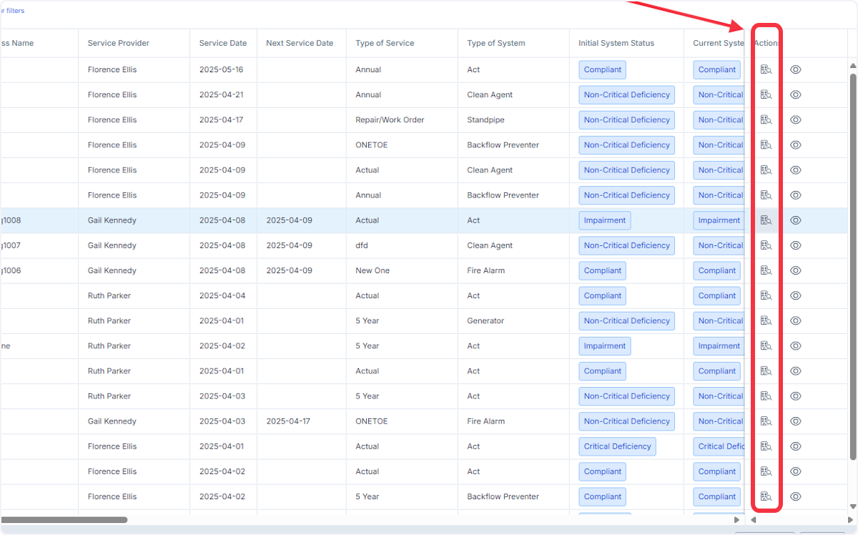The width and height of the screenshot is (858, 535).
Task: Click the Next Service Date column header
Action: pyautogui.click(x=300, y=43)
